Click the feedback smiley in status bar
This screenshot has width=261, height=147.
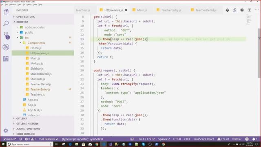point(247,139)
